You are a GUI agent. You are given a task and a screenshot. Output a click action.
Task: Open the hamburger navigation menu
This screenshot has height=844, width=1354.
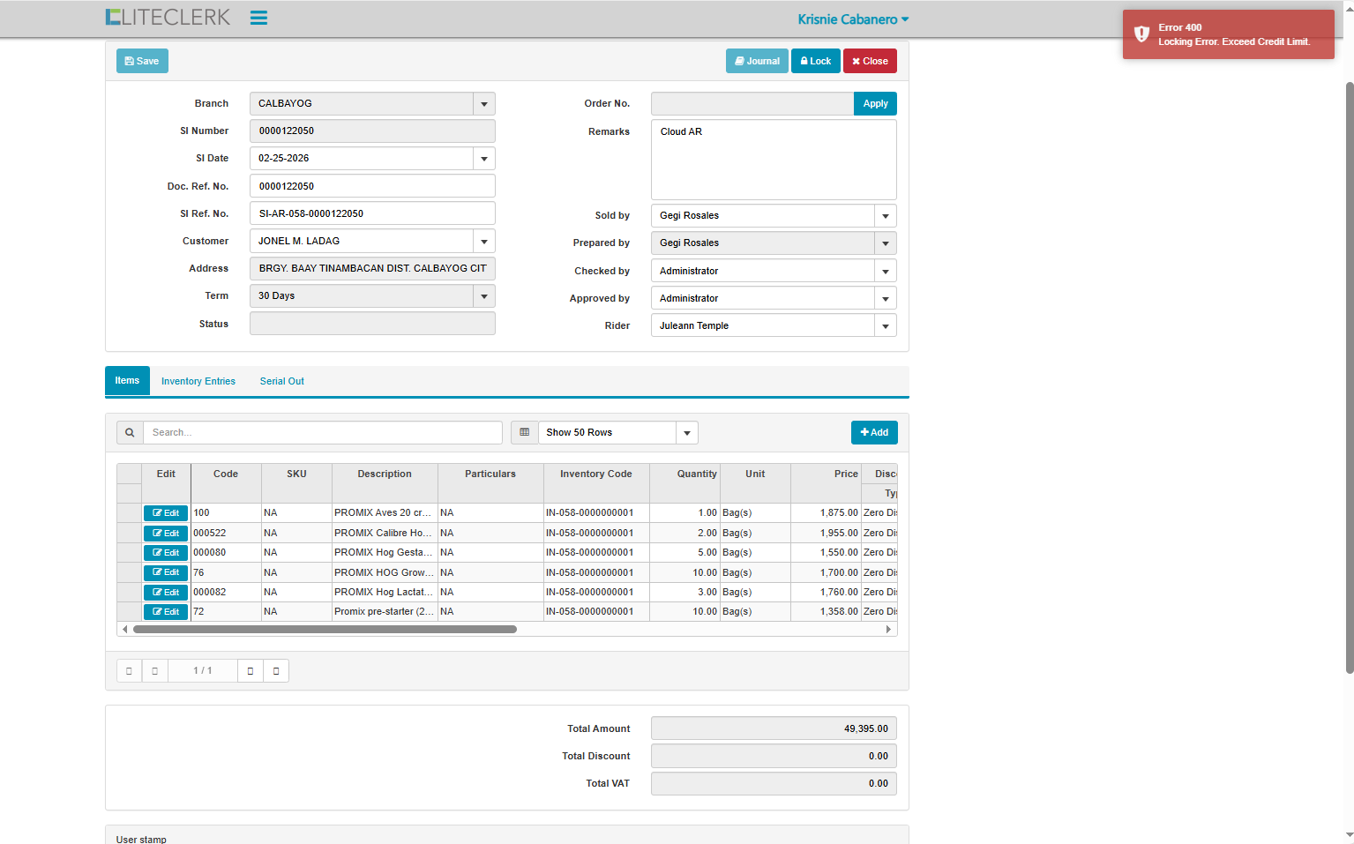[x=258, y=18]
